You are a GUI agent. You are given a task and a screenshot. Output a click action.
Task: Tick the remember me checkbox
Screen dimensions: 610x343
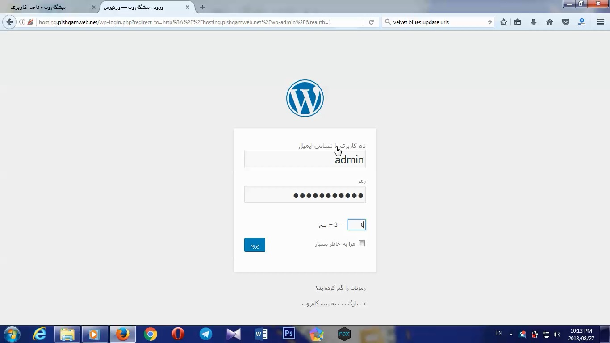[362, 243]
